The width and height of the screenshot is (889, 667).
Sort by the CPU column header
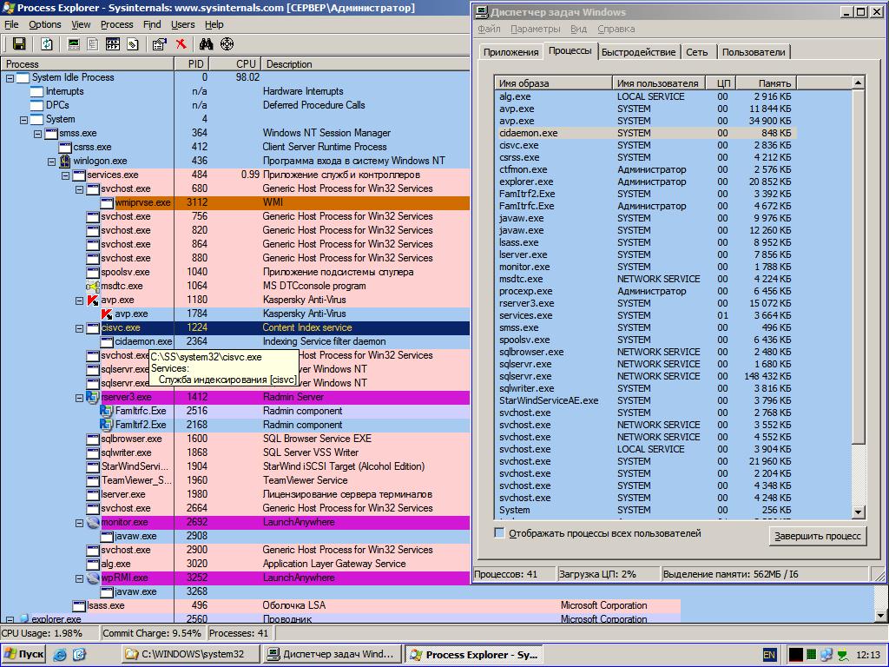pos(234,64)
